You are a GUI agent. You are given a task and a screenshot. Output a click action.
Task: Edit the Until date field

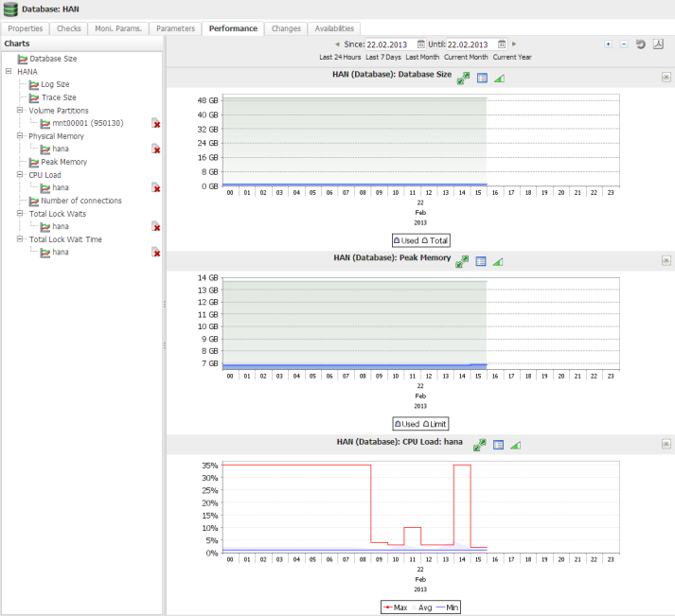coord(471,44)
